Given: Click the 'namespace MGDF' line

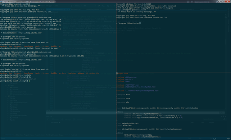Looking at the screenshot, I should point(123,95).
